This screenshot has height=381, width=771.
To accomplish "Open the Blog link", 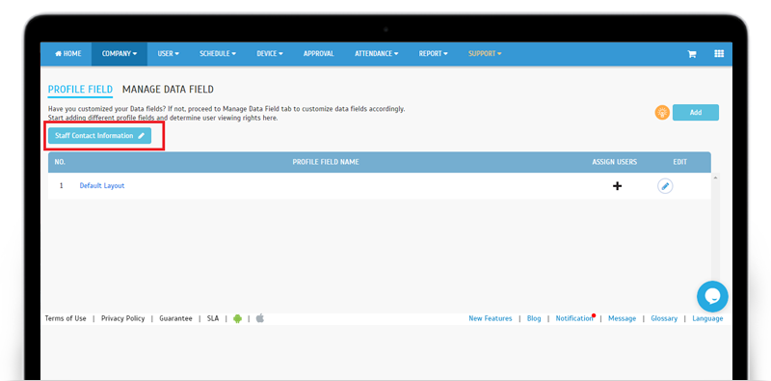I will pos(534,318).
